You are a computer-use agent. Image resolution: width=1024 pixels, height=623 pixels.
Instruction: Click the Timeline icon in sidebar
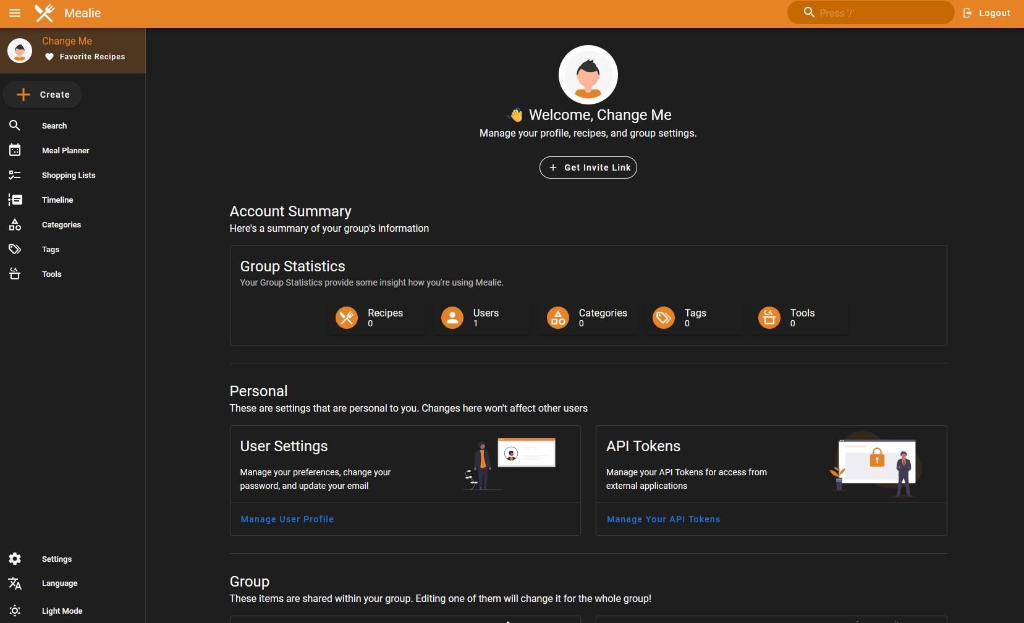15,200
